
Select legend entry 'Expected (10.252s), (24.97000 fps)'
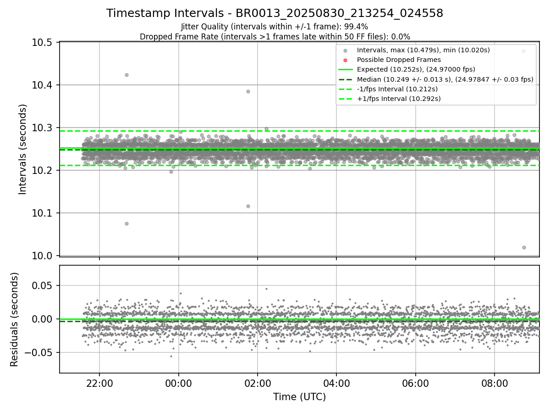click(x=416, y=69)
